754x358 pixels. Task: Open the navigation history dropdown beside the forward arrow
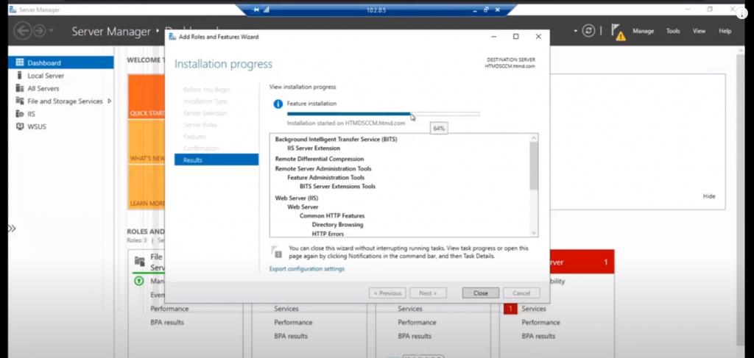[x=52, y=31]
